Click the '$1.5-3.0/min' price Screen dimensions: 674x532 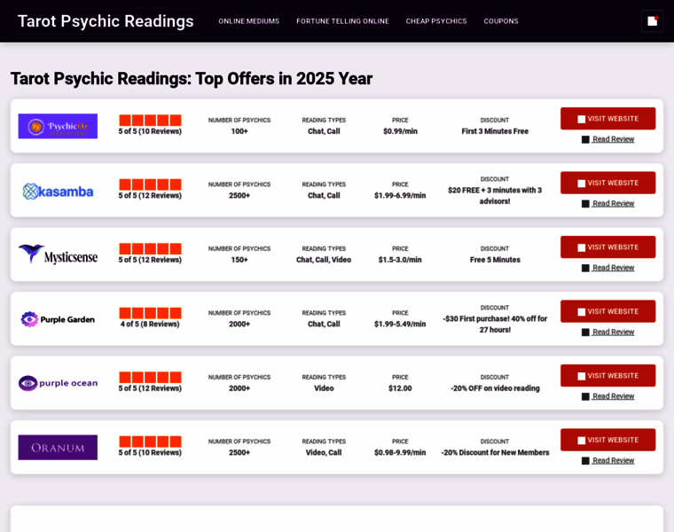400,260
